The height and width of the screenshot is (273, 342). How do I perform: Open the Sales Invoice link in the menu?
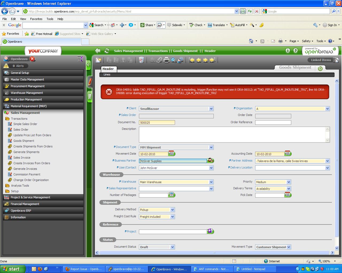point(22,158)
